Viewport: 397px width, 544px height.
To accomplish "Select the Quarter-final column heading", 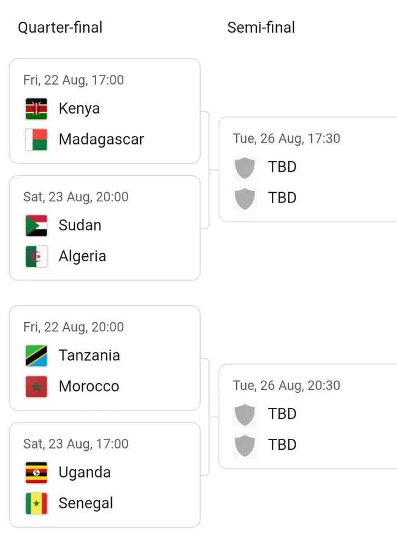I will pos(60,28).
